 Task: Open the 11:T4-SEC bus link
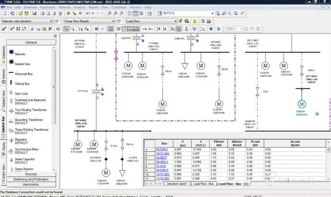coord(163,178)
